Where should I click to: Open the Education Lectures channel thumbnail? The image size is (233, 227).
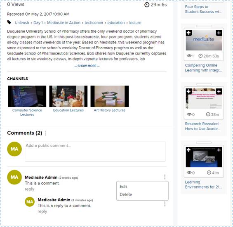[68, 96]
